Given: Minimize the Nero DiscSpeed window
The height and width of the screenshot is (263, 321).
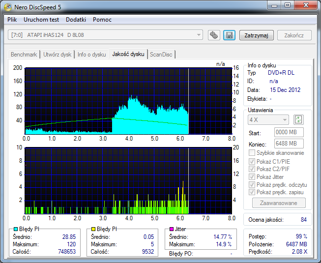Looking at the screenshot, I should [274, 5].
